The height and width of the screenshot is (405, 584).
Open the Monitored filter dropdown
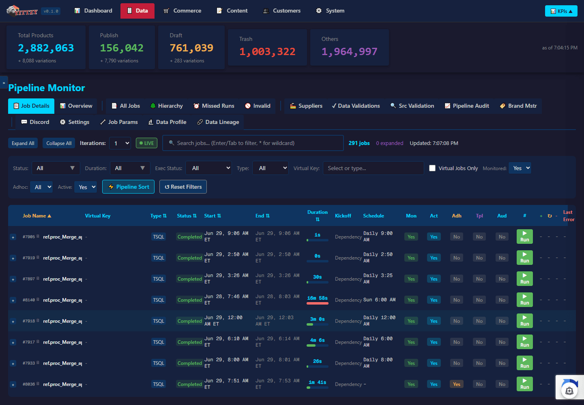click(520, 168)
